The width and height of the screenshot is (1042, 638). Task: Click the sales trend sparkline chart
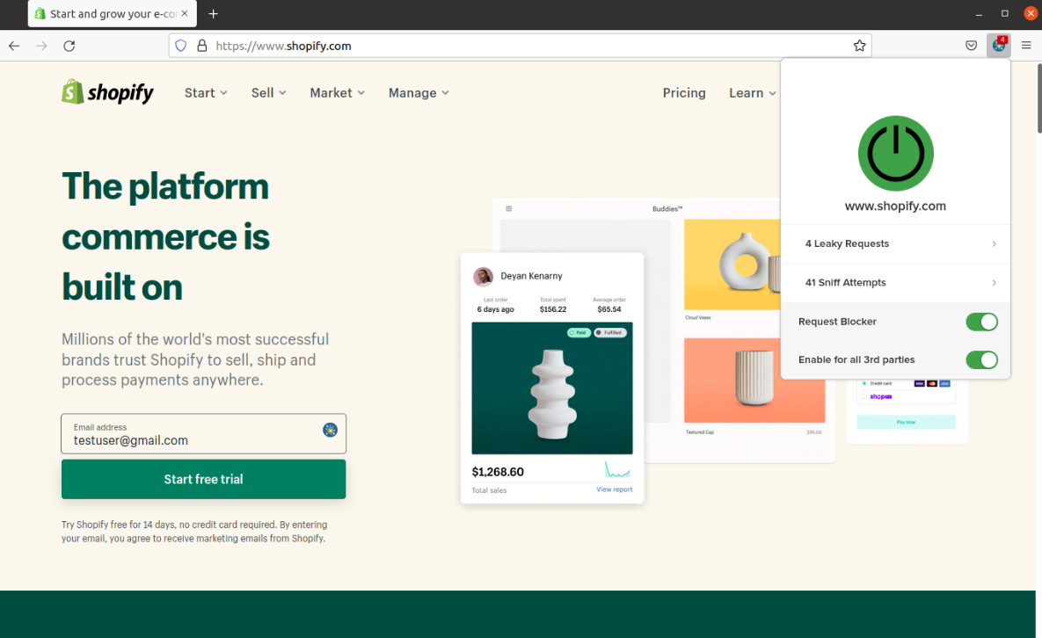[616, 470]
